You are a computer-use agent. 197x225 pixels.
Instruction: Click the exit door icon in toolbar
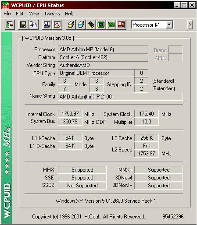[x=10, y=25]
